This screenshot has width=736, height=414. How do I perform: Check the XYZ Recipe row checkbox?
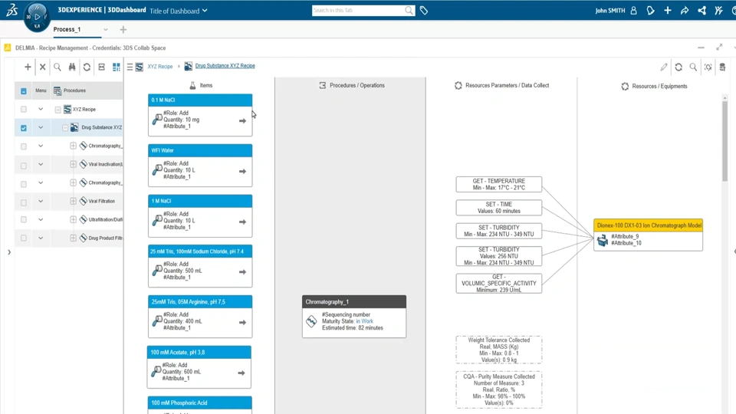pyautogui.click(x=24, y=110)
